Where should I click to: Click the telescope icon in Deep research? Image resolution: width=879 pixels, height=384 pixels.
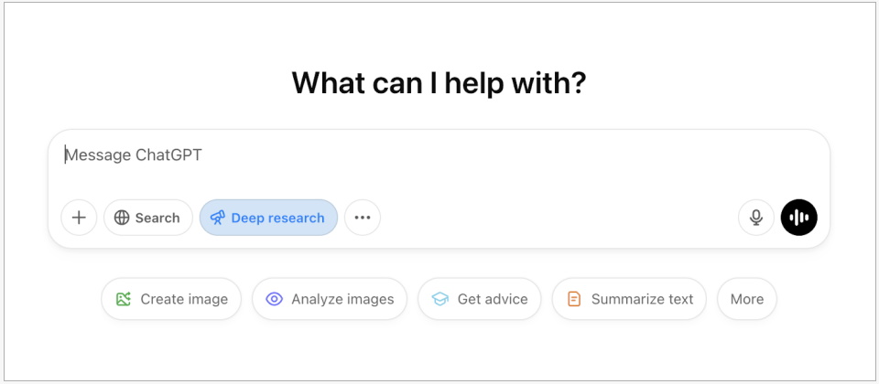point(218,218)
